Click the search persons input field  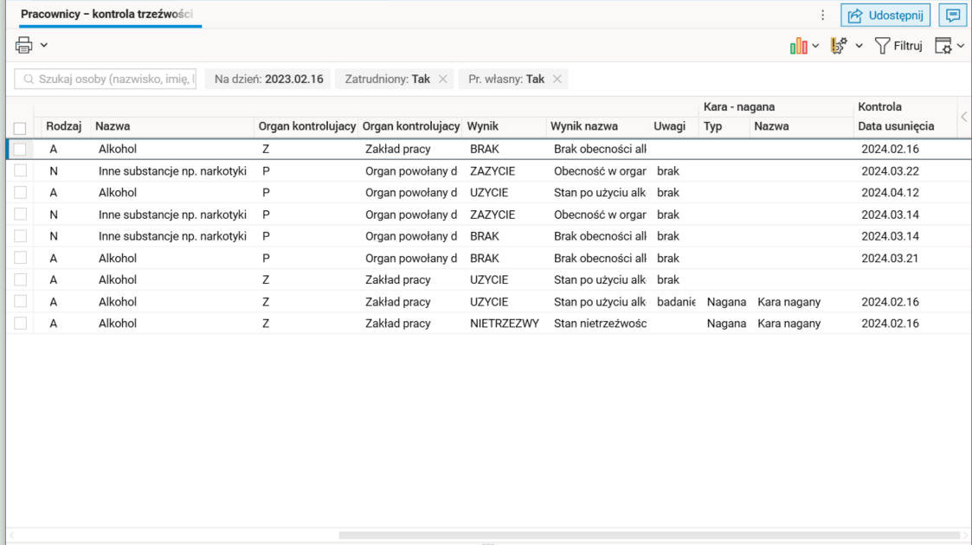[106, 80]
